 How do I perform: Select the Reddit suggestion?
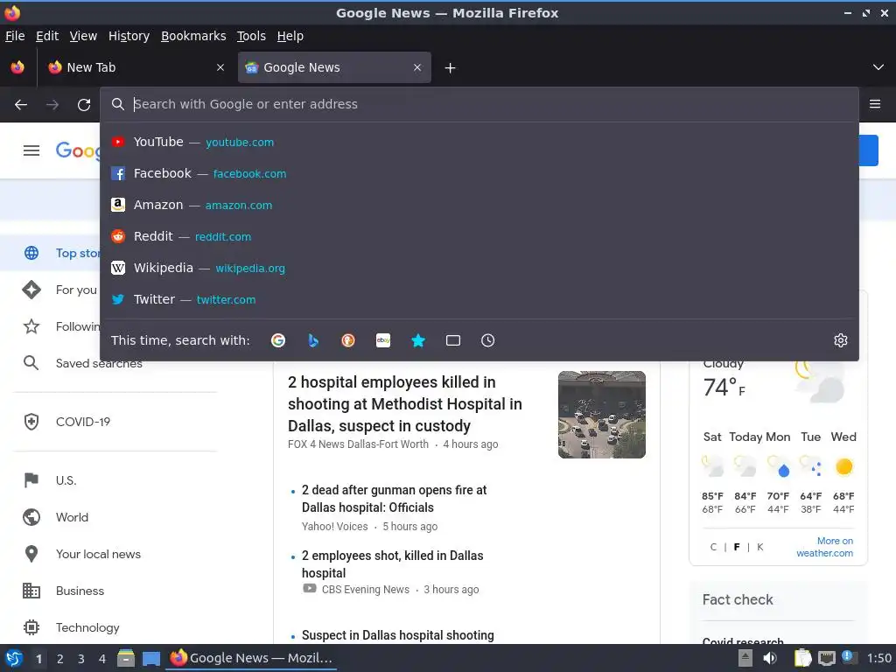[479, 236]
